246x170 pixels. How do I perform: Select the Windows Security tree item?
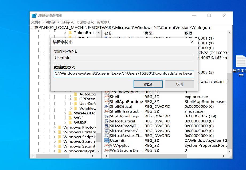(80, 146)
